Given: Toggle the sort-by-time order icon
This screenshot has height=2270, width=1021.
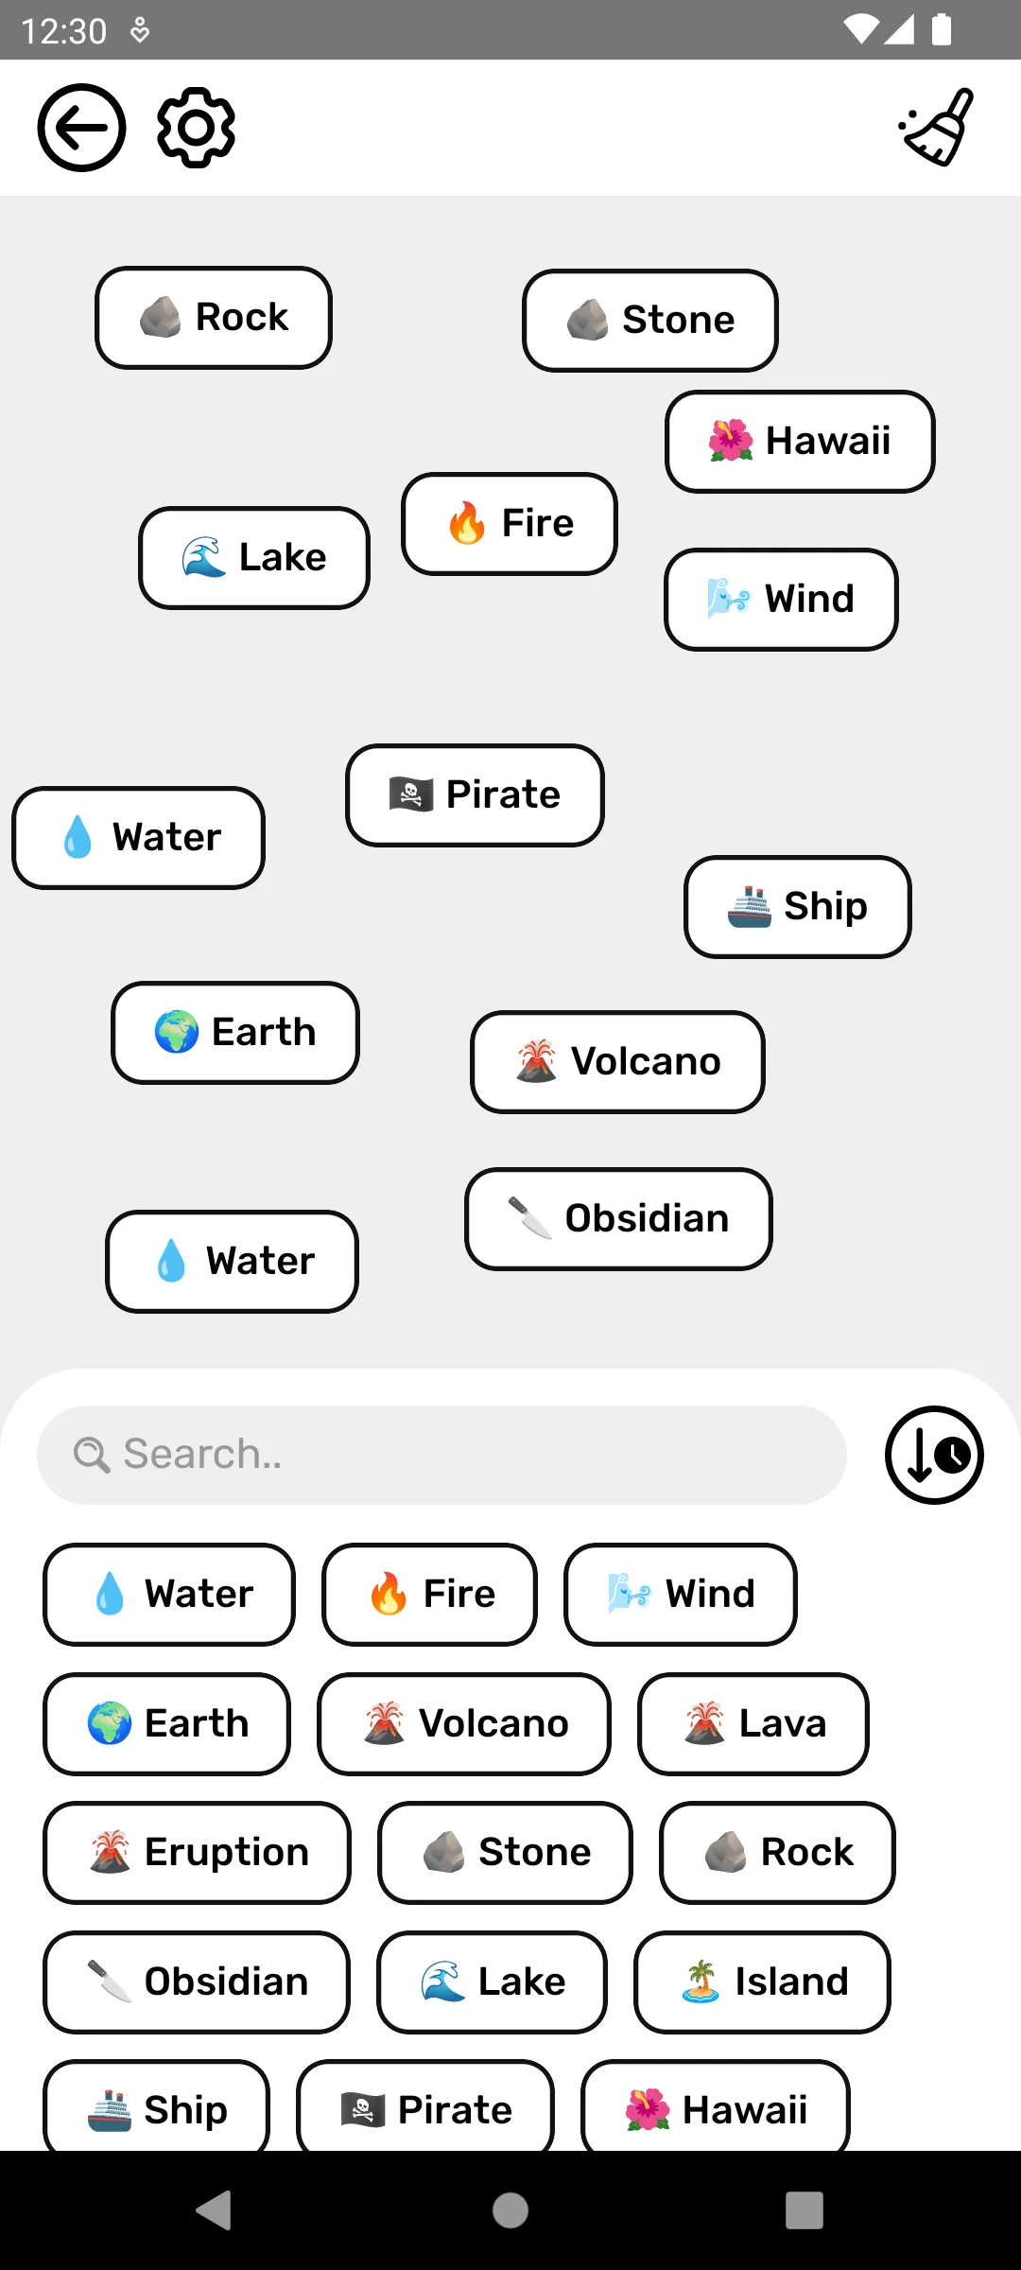Looking at the screenshot, I should pyautogui.click(x=934, y=1455).
